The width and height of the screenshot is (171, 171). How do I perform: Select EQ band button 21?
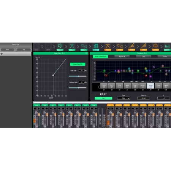(104, 86)
